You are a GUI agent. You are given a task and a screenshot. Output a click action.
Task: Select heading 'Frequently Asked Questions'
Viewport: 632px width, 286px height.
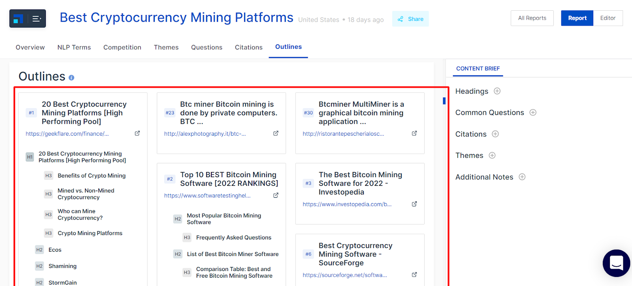pyautogui.click(x=234, y=237)
